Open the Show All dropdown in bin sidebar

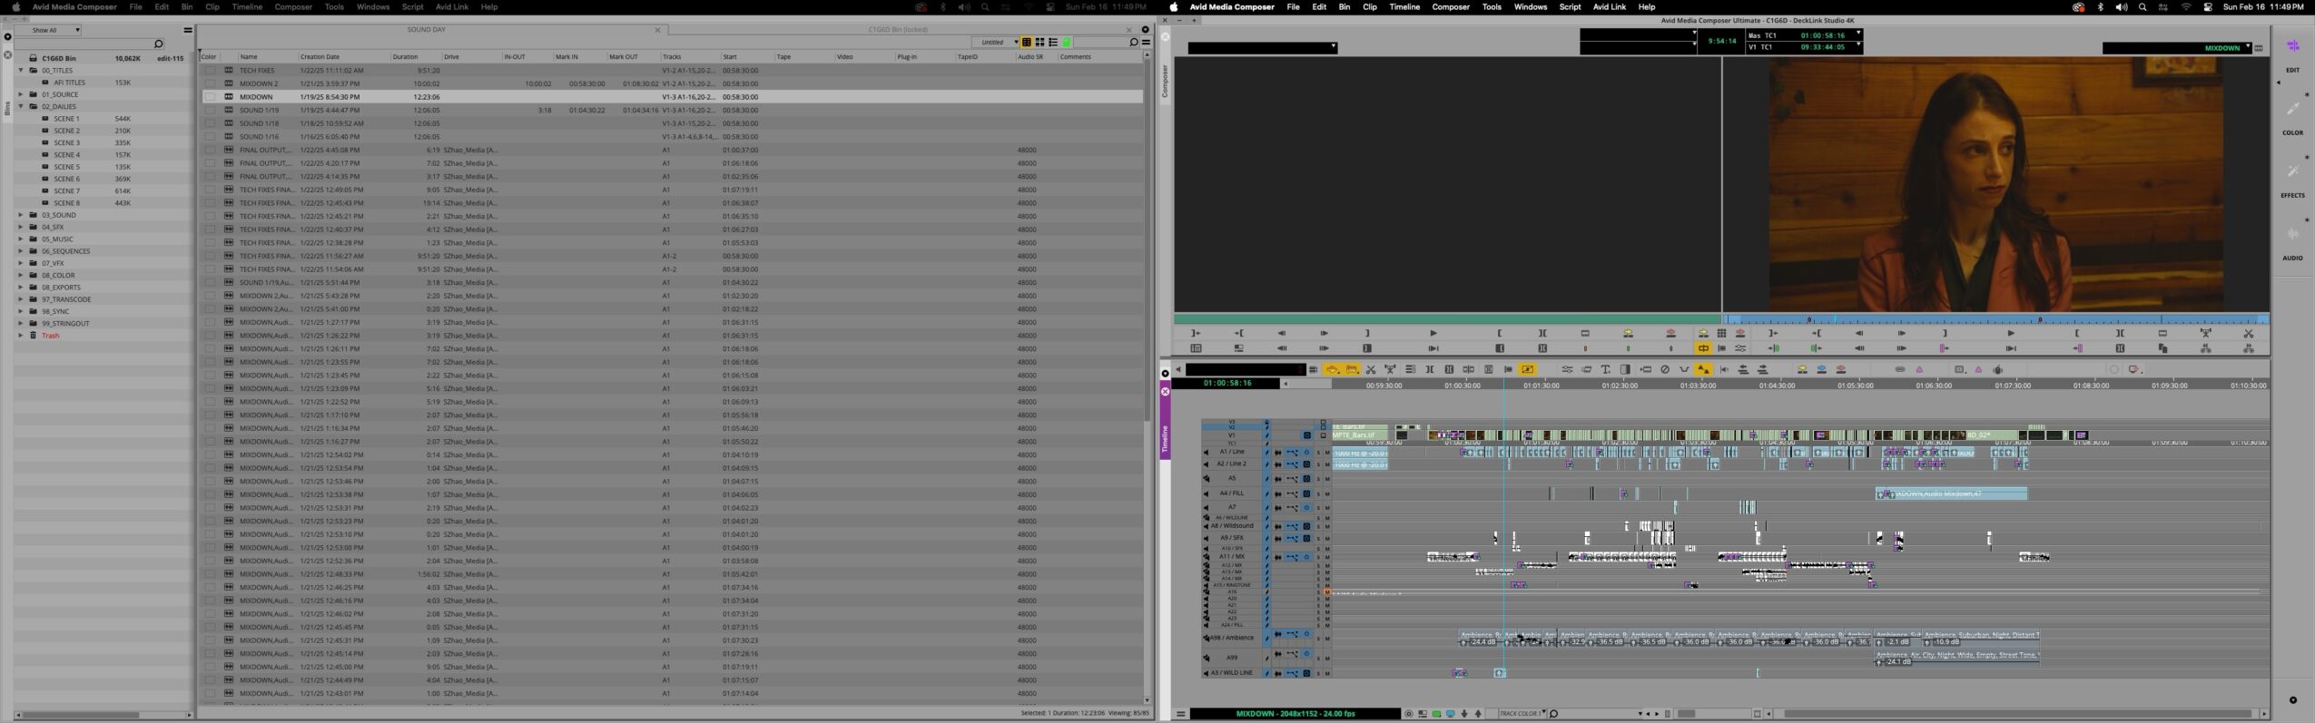click(x=55, y=30)
